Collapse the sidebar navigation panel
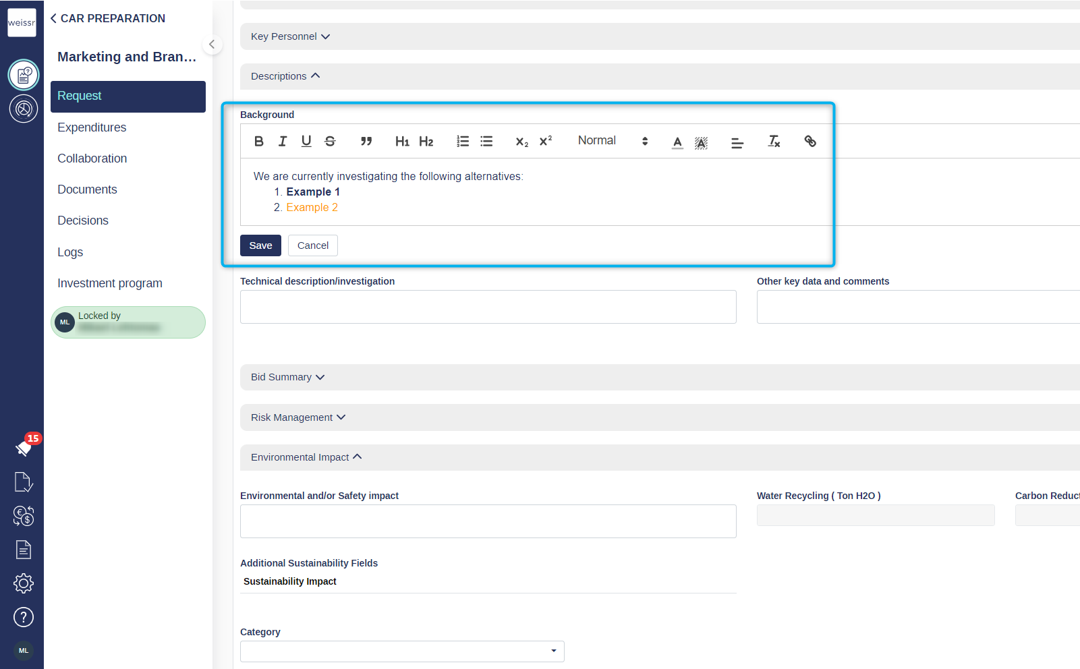This screenshot has width=1080, height=669. click(x=212, y=45)
